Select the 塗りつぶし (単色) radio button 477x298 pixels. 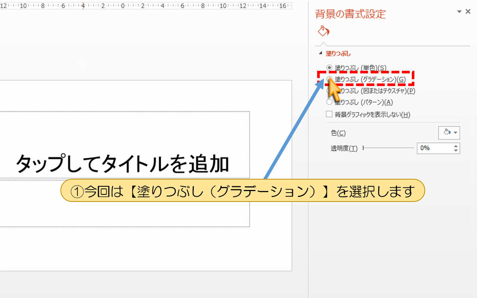(x=329, y=67)
